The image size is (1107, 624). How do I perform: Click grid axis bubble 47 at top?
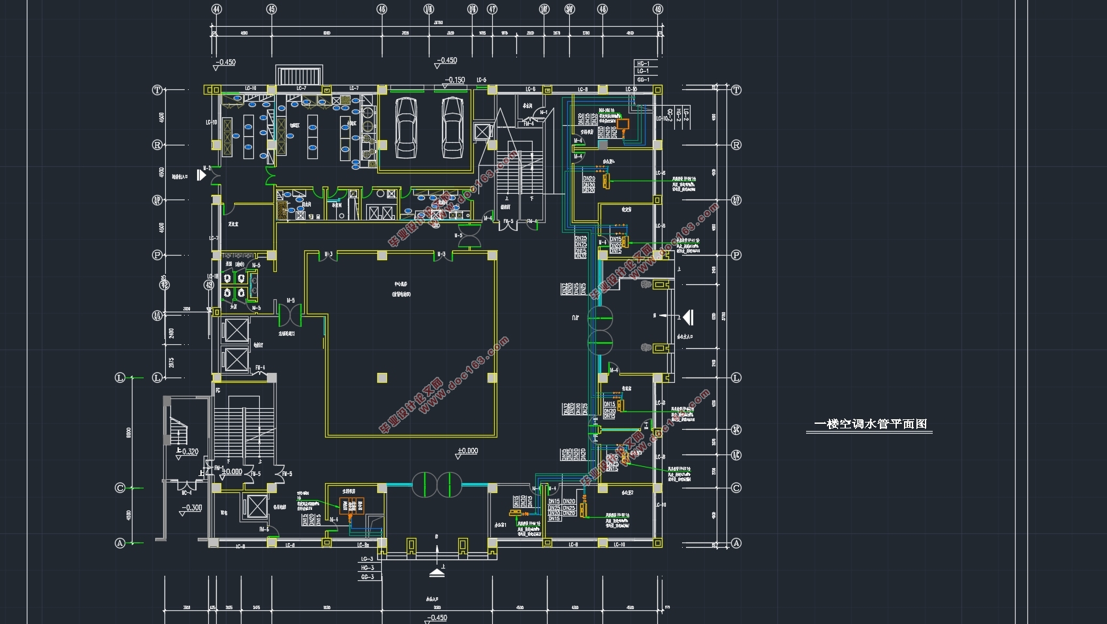[492, 9]
